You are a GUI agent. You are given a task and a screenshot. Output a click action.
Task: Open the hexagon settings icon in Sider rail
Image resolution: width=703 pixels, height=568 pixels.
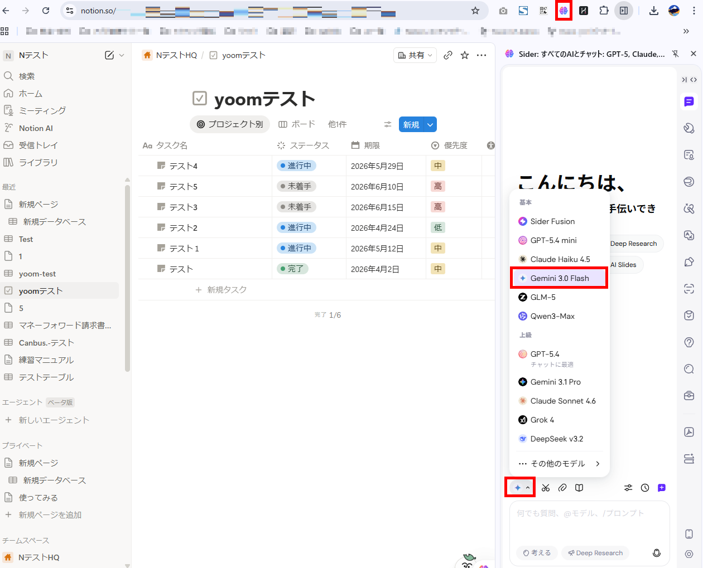pyautogui.click(x=689, y=554)
